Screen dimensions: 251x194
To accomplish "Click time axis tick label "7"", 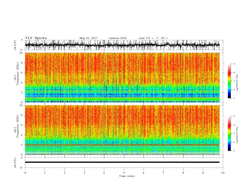I will 164,173.
